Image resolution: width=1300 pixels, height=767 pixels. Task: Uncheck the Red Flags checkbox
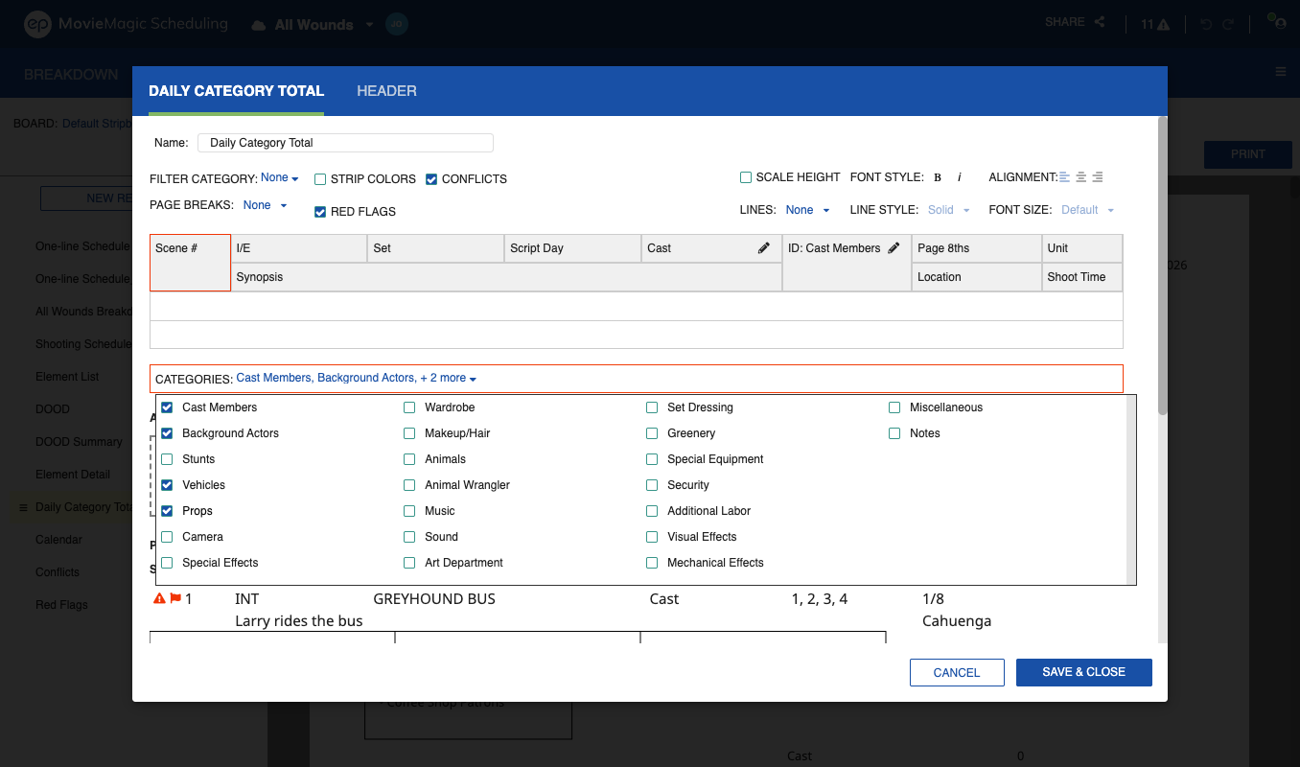(x=321, y=212)
